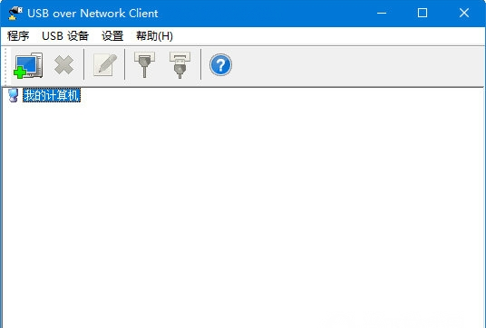
Task: Open the 设置 menu
Action: tap(112, 36)
